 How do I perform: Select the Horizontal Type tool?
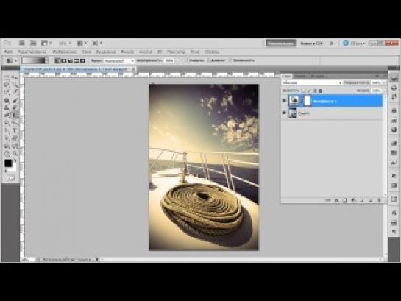coord(15,131)
